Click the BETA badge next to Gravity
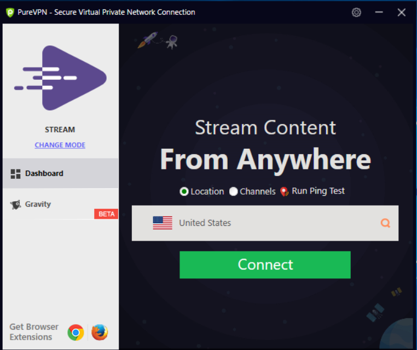This screenshot has height=350, width=417. (106, 214)
